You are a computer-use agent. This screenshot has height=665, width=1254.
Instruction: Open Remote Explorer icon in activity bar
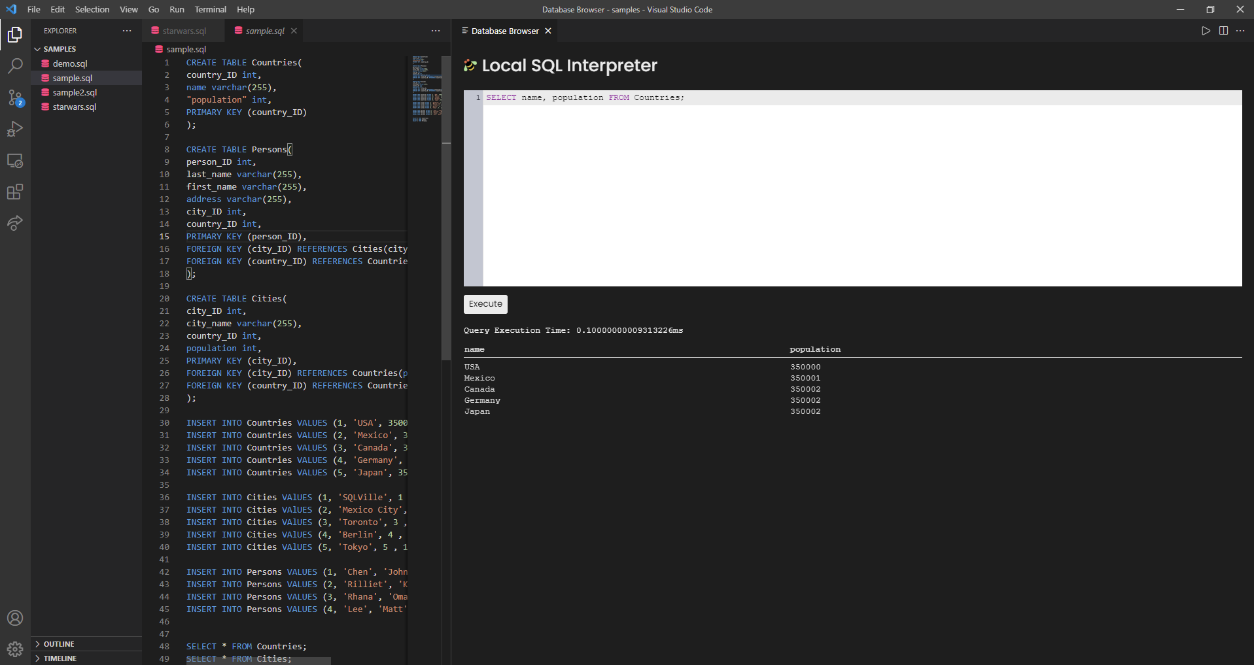pos(15,161)
